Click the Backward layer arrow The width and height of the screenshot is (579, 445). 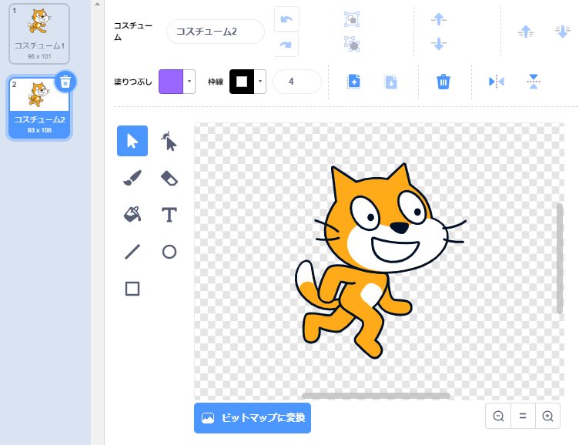[x=439, y=44]
